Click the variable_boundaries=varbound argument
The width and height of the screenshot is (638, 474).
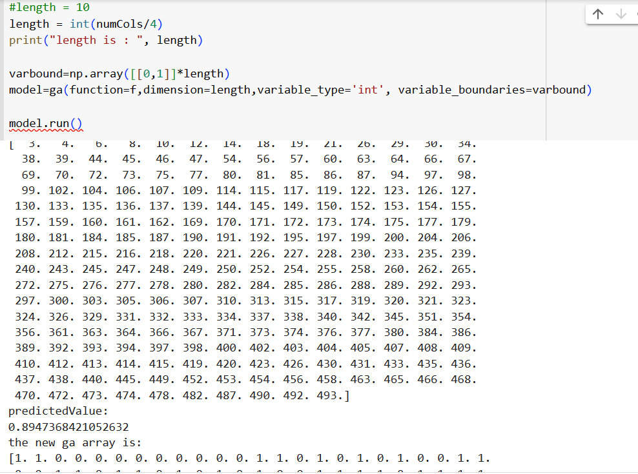click(x=492, y=90)
